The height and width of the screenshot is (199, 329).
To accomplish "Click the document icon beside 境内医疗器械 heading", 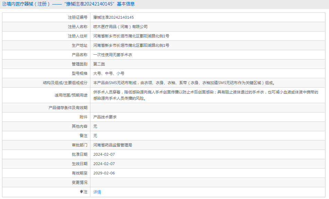I will click(x=4, y=4).
